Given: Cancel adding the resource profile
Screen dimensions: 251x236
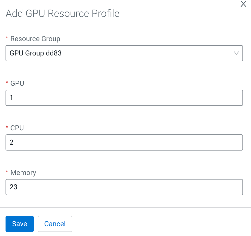Looking at the screenshot, I should tap(55, 224).
